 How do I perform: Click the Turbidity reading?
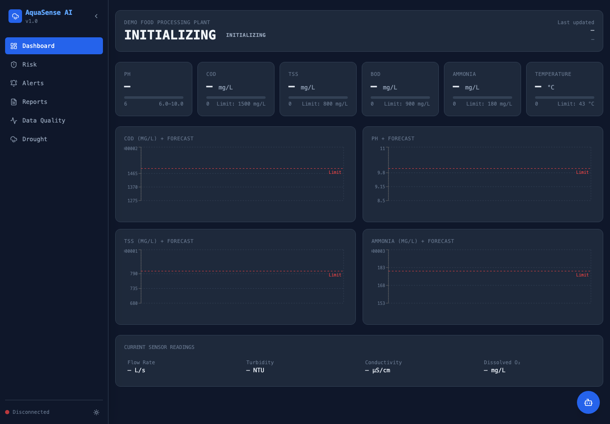click(260, 366)
